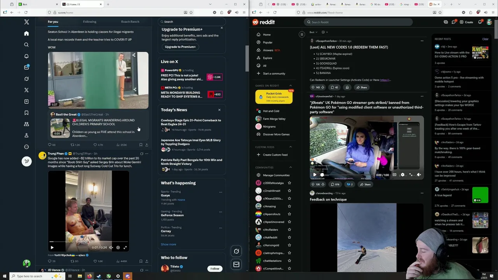This screenshot has height=280, width=498.
Task: Open Reddit user avatar menu
Action: click(x=489, y=22)
